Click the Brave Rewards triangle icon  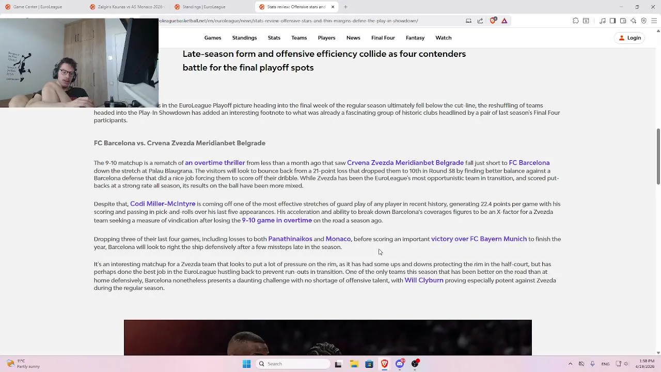click(504, 21)
